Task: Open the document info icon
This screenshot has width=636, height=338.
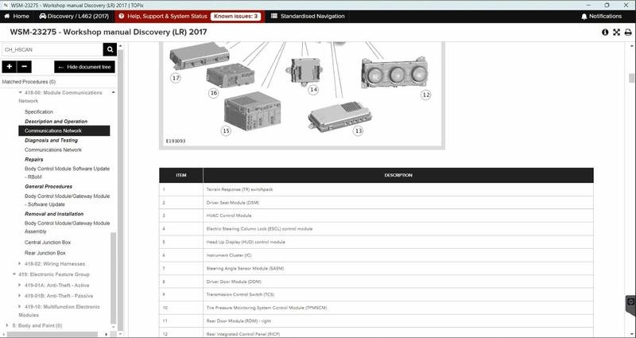Action: (605, 32)
